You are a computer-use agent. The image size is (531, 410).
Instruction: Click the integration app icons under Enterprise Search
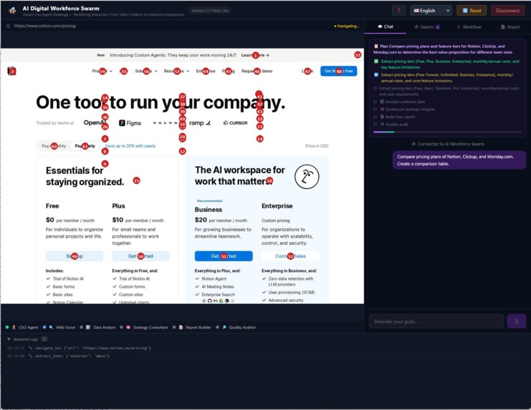click(219, 301)
